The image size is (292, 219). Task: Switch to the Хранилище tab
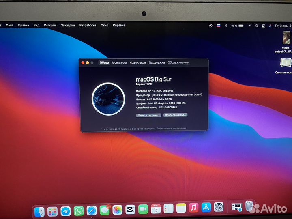tap(137, 62)
